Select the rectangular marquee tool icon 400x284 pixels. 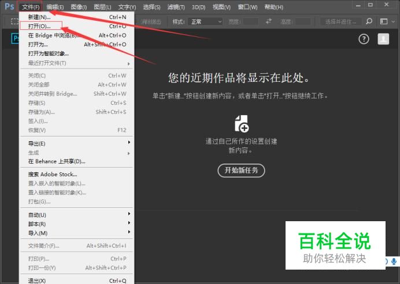coord(15,22)
